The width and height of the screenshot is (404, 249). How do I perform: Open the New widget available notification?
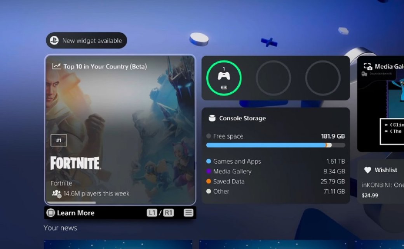[86, 40]
